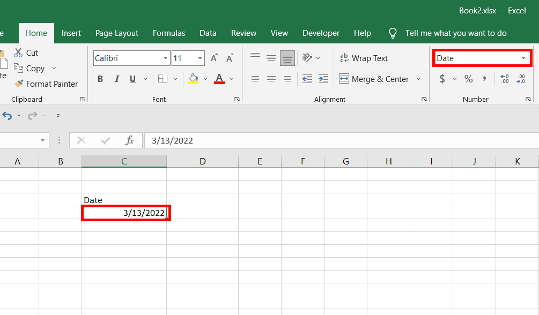This screenshot has width=539, height=315.
Task: Expand undo history arrow
Action: click(x=19, y=116)
